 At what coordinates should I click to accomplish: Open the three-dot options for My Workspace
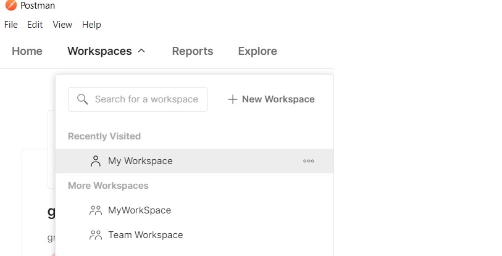[x=309, y=161]
